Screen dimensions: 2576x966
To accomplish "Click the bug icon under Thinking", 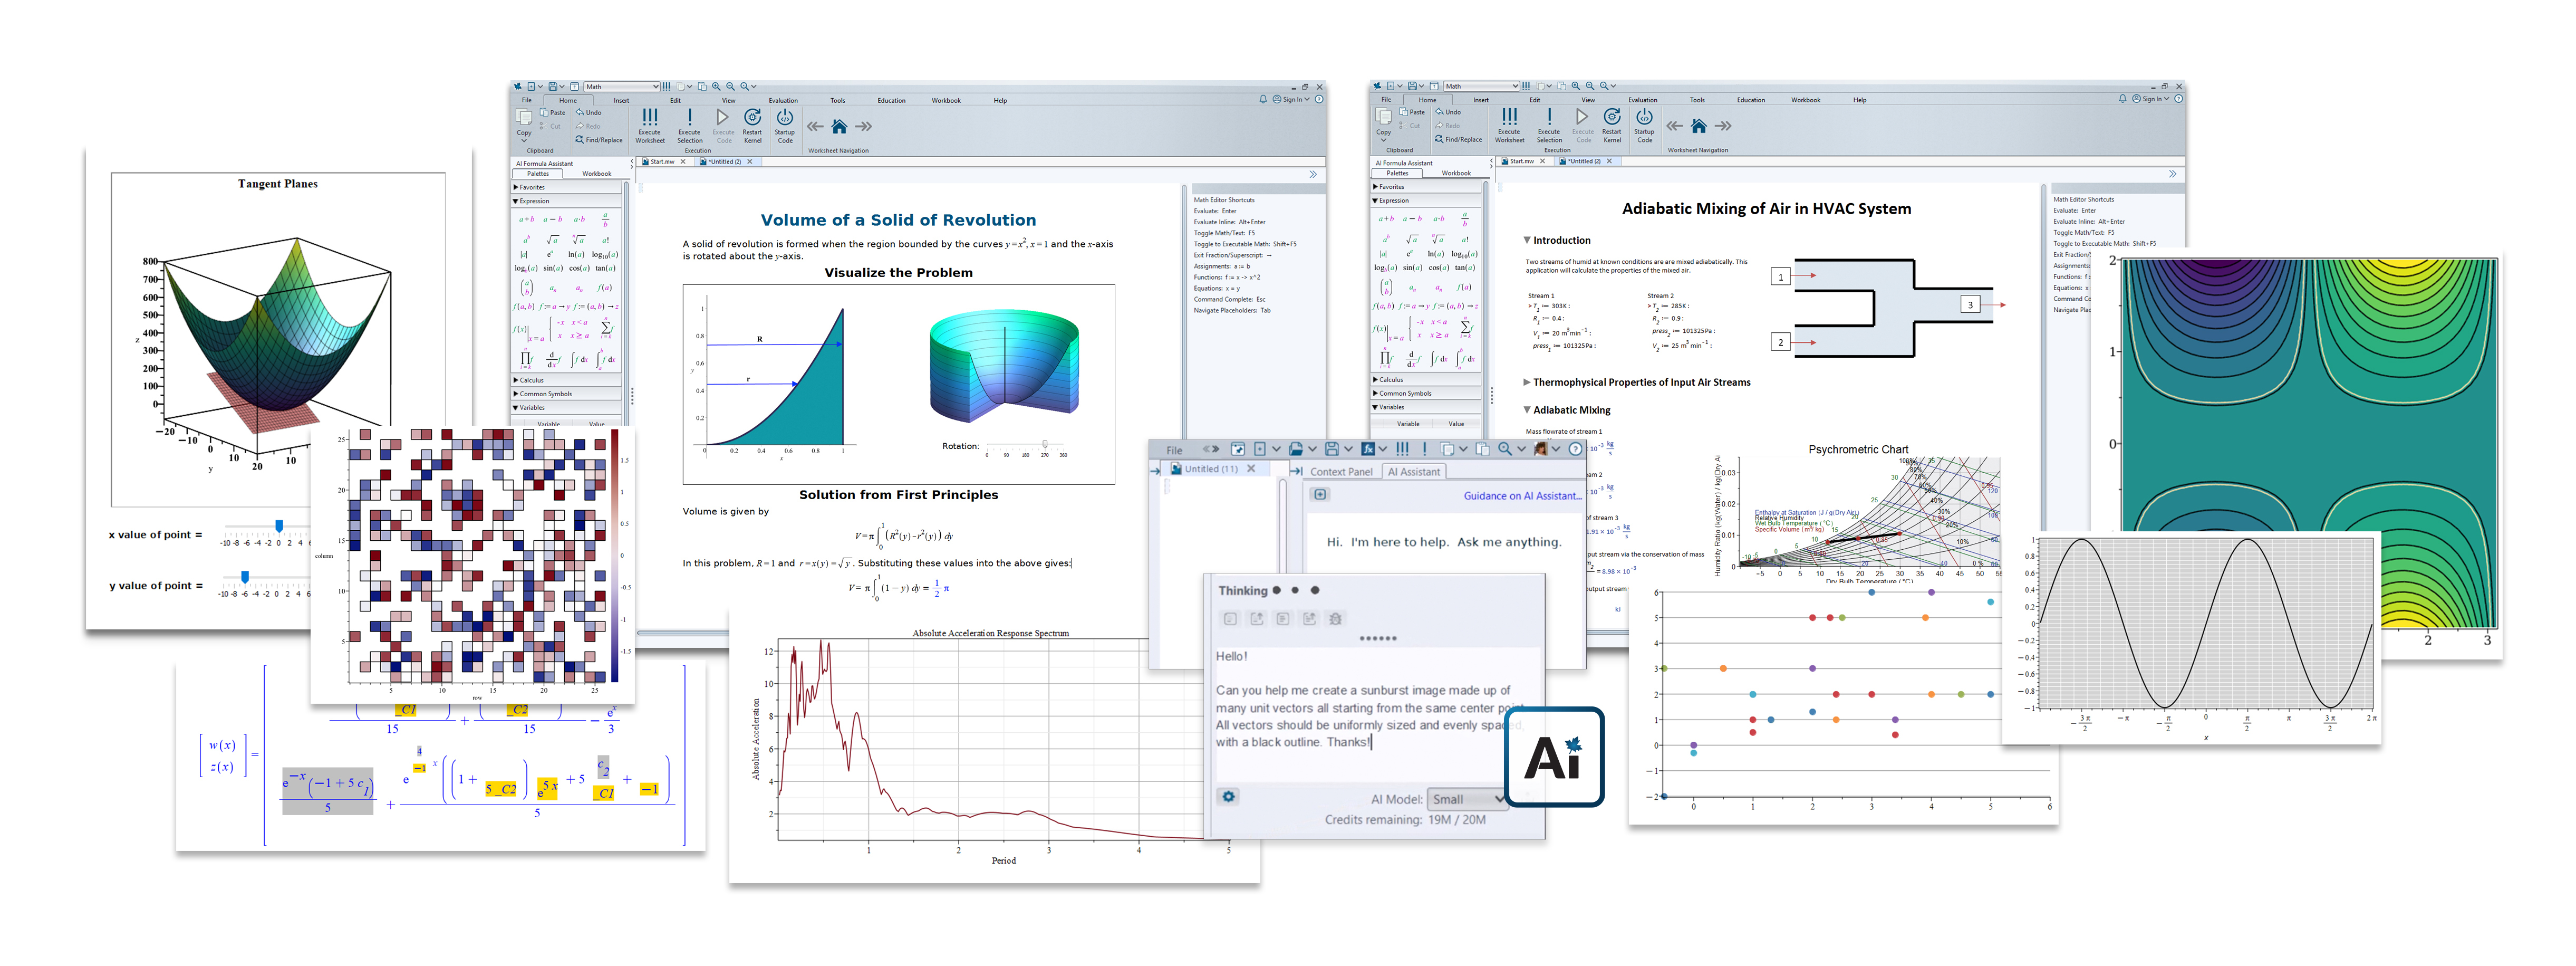I will pyautogui.click(x=1334, y=619).
